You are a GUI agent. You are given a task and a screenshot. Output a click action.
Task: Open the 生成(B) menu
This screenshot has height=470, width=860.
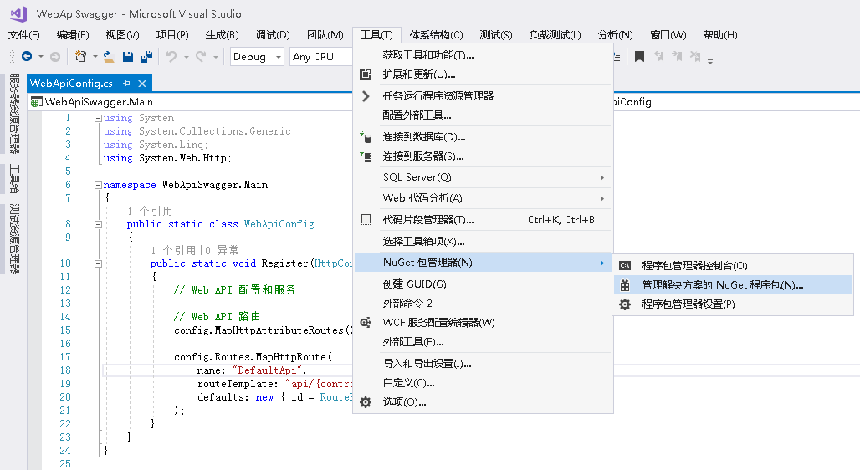223,35
